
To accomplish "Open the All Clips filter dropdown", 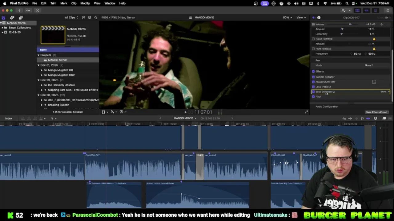I will [71, 17].
